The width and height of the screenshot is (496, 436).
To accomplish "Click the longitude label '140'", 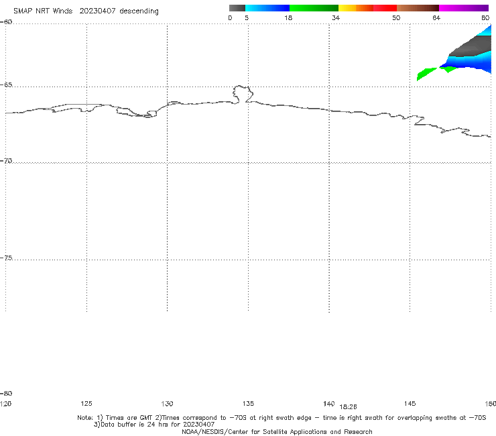I will point(329,404).
